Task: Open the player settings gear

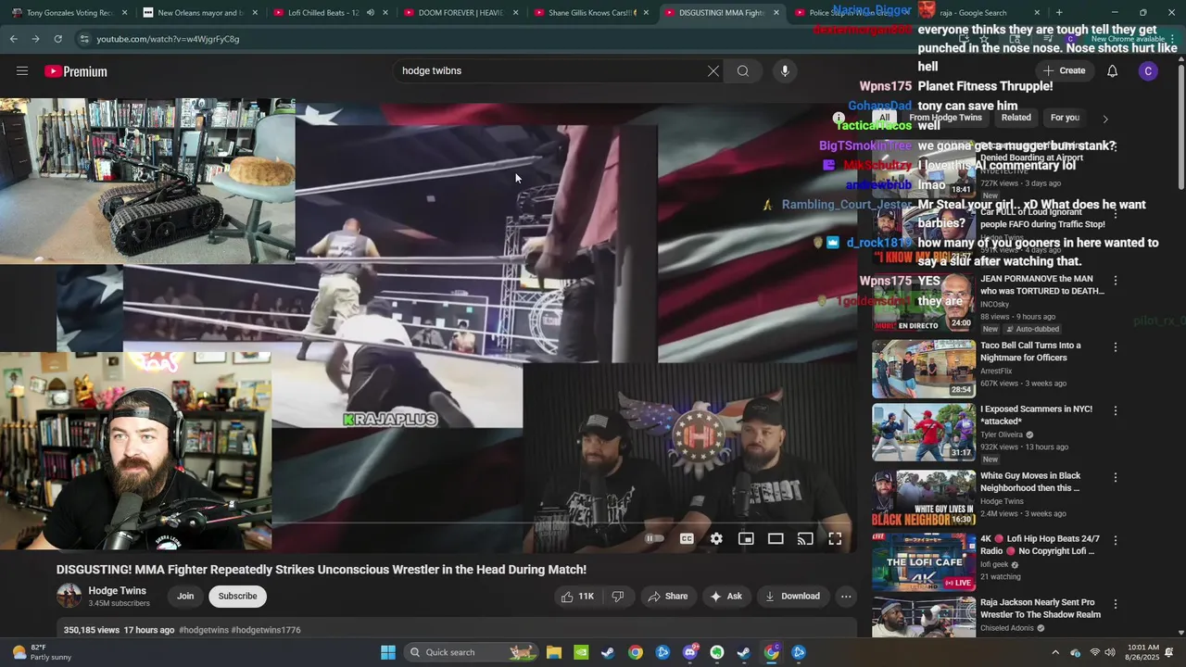Action: (x=716, y=538)
